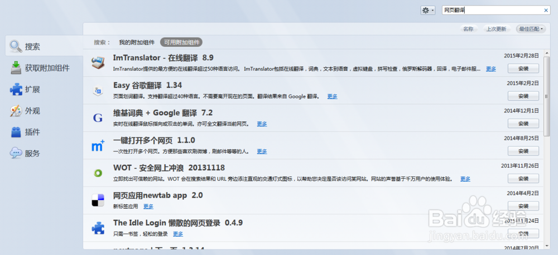The width and height of the screenshot is (558, 255).
Task: Open 更多 link for ImTranslator
Action: pos(490,69)
